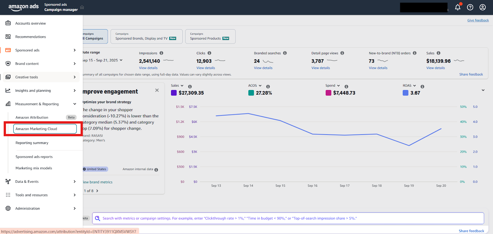This screenshot has height=234, width=493.
Task: Click the purple Sales color swatch
Action: (x=174, y=93)
